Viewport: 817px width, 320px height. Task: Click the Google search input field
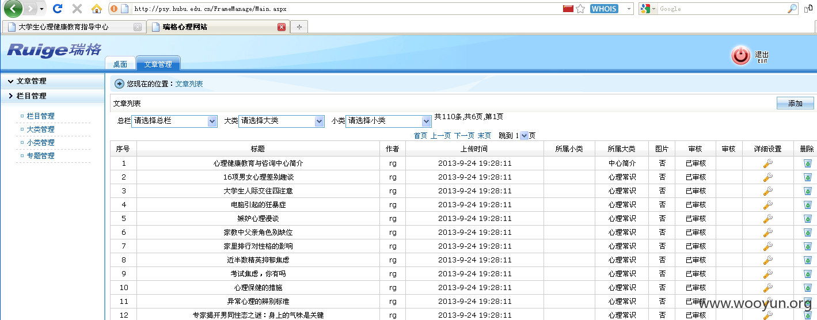[722, 9]
